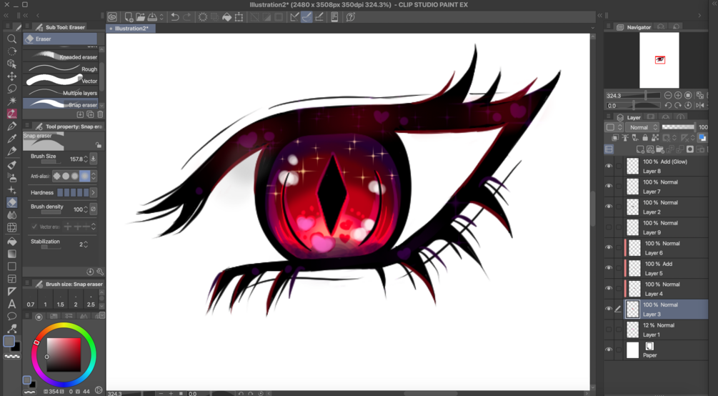Image resolution: width=718 pixels, height=396 pixels.
Task: Select the Zoom magnifier tool
Action: click(x=12, y=39)
